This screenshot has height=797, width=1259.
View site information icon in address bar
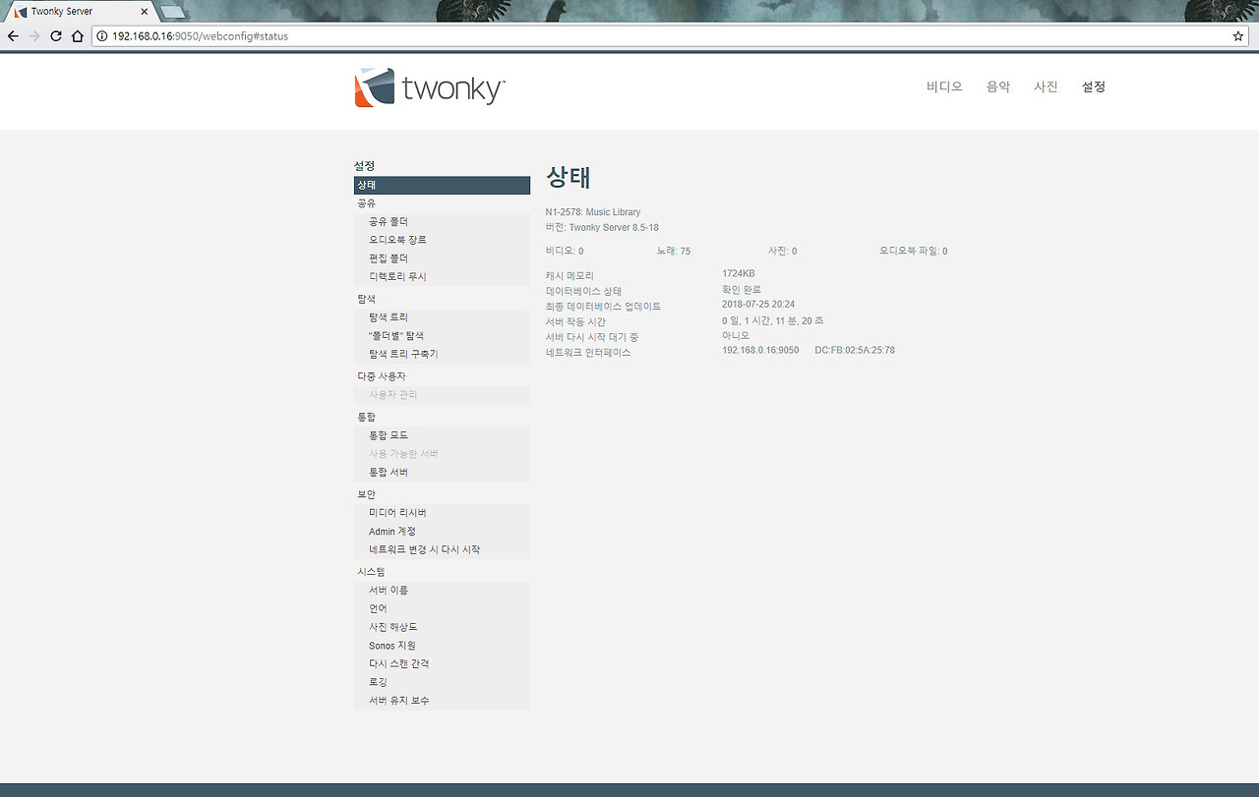tap(102, 36)
